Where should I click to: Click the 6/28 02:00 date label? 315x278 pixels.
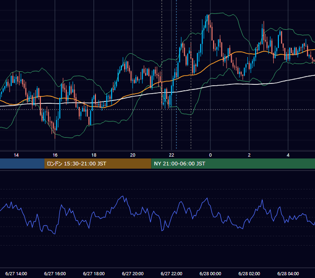click(249, 273)
